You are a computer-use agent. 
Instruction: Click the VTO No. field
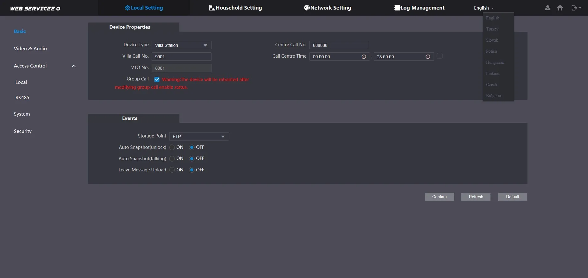182,68
